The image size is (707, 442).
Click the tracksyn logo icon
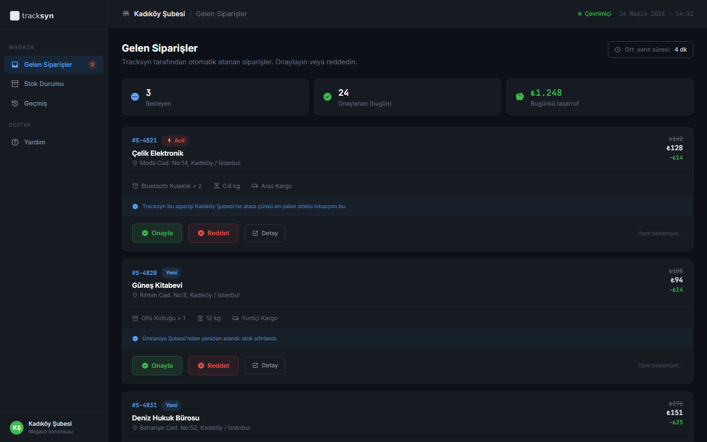tap(15, 16)
